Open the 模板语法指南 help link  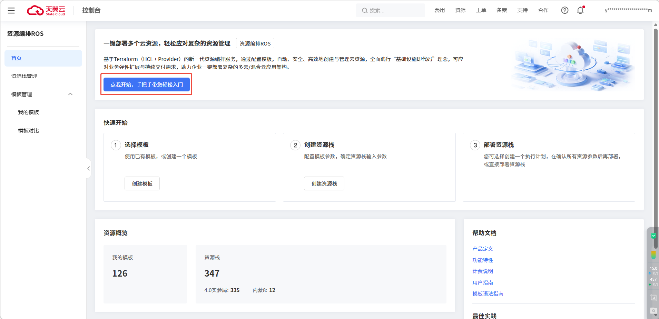pyautogui.click(x=488, y=293)
